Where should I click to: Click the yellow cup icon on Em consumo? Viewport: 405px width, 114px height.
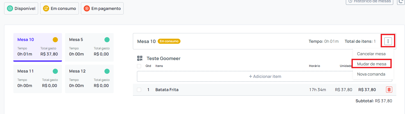[46, 8]
